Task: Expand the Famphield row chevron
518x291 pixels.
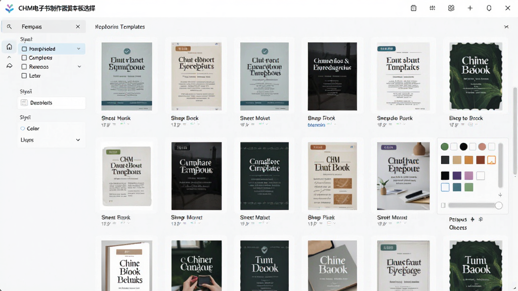Action: (78, 49)
